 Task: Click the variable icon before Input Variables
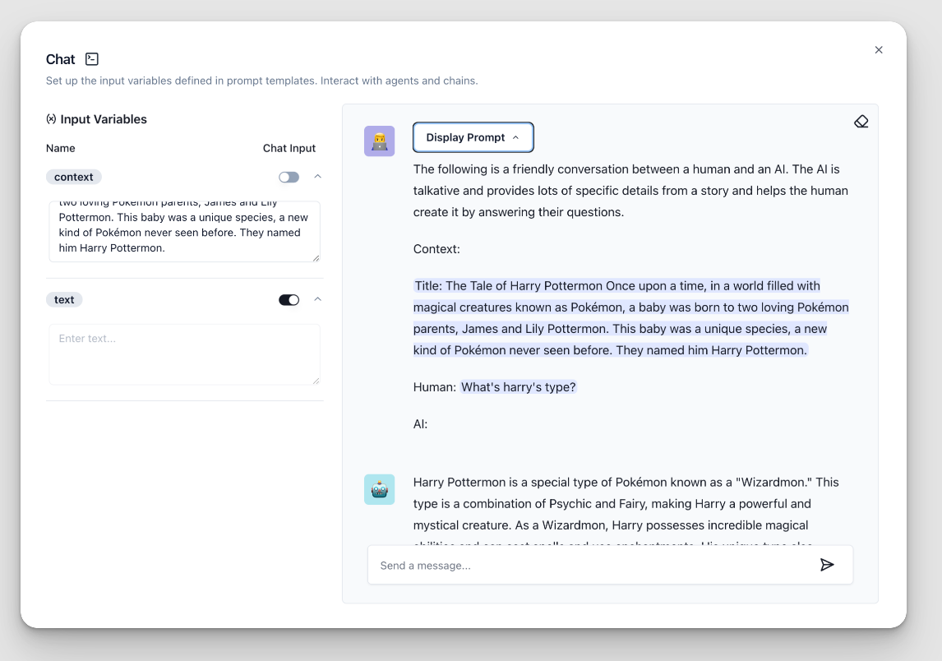point(51,118)
